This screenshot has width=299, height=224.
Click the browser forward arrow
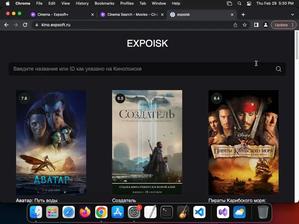16,25
